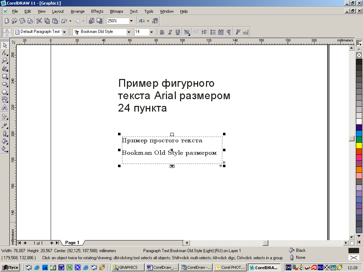The height and width of the screenshot is (272, 363).
Task: Expand the Undo history arrow
Action: pyautogui.click(x=71, y=21)
